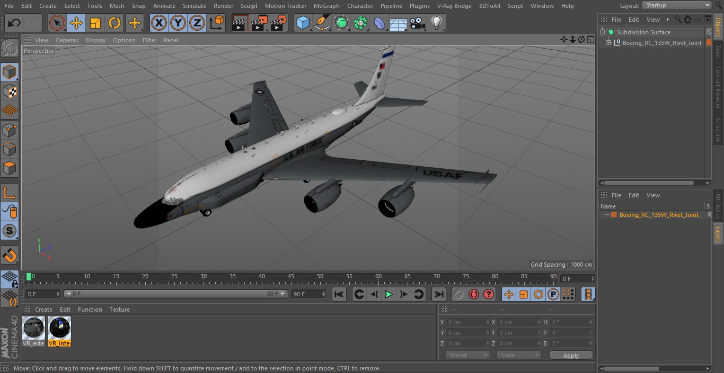Select the Move tool
The image size is (724, 373).
click(x=76, y=23)
